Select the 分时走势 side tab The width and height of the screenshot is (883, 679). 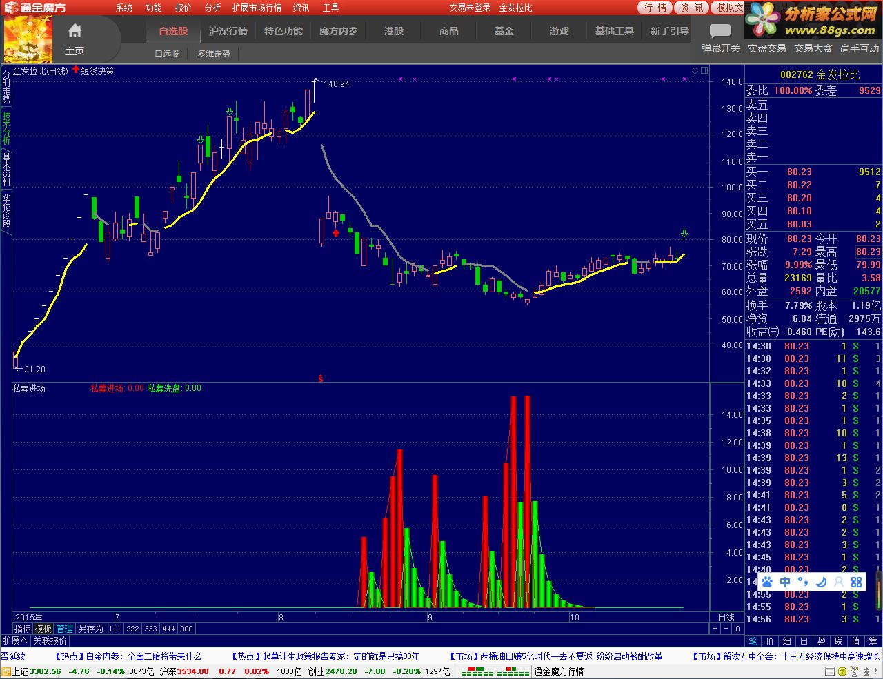point(6,87)
